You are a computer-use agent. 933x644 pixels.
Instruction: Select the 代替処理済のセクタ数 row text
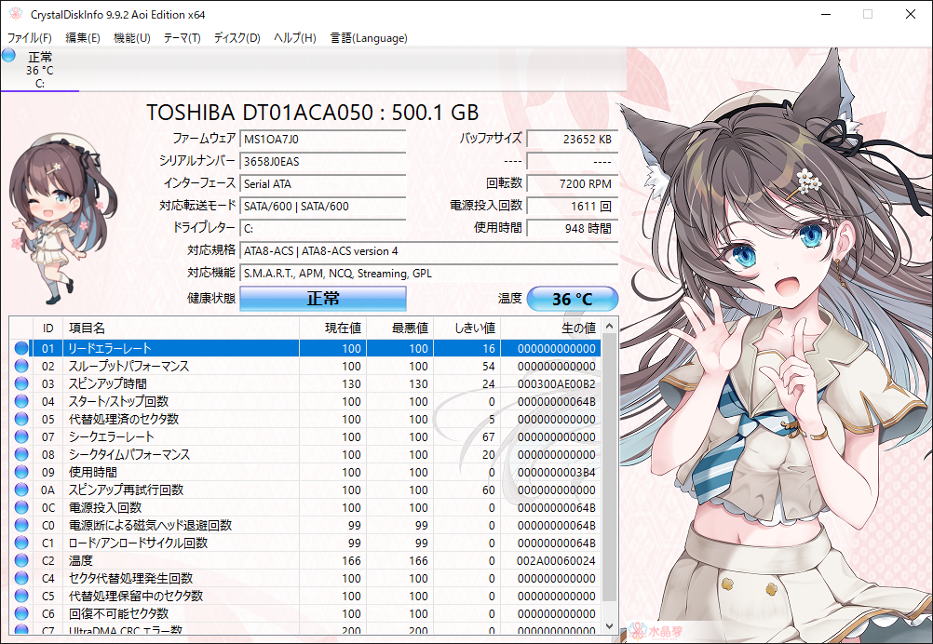tap(124, 419)
